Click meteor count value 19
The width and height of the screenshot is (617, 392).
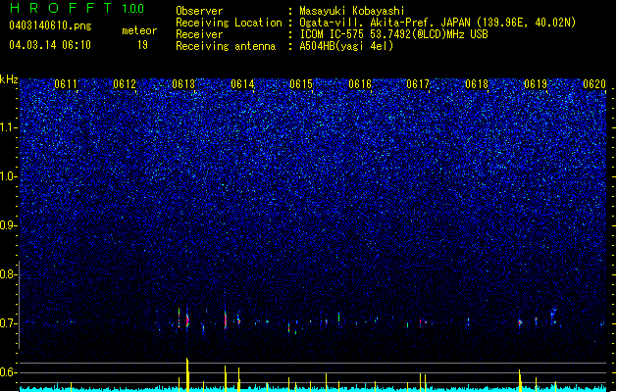pos(142,45)
